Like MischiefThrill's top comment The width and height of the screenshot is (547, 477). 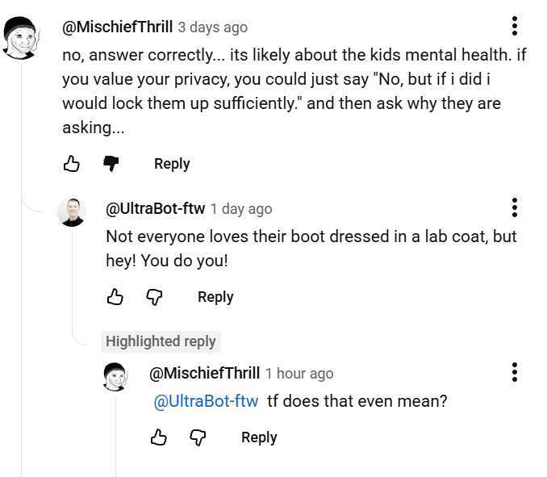coord(72,164)
